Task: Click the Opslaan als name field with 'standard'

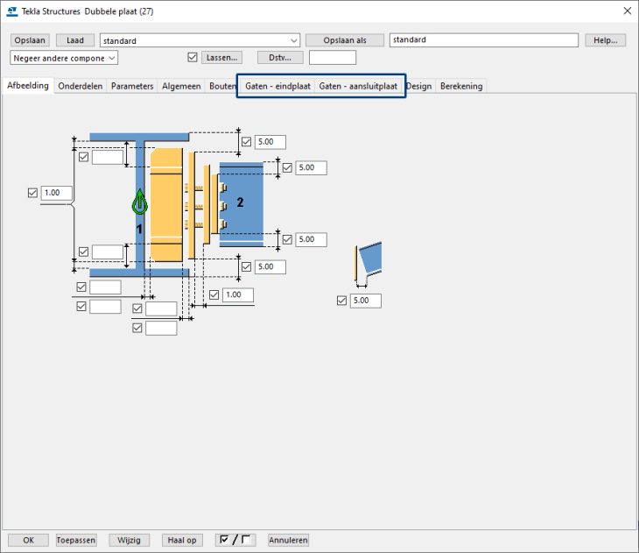Action: click(x=483, y=40)
